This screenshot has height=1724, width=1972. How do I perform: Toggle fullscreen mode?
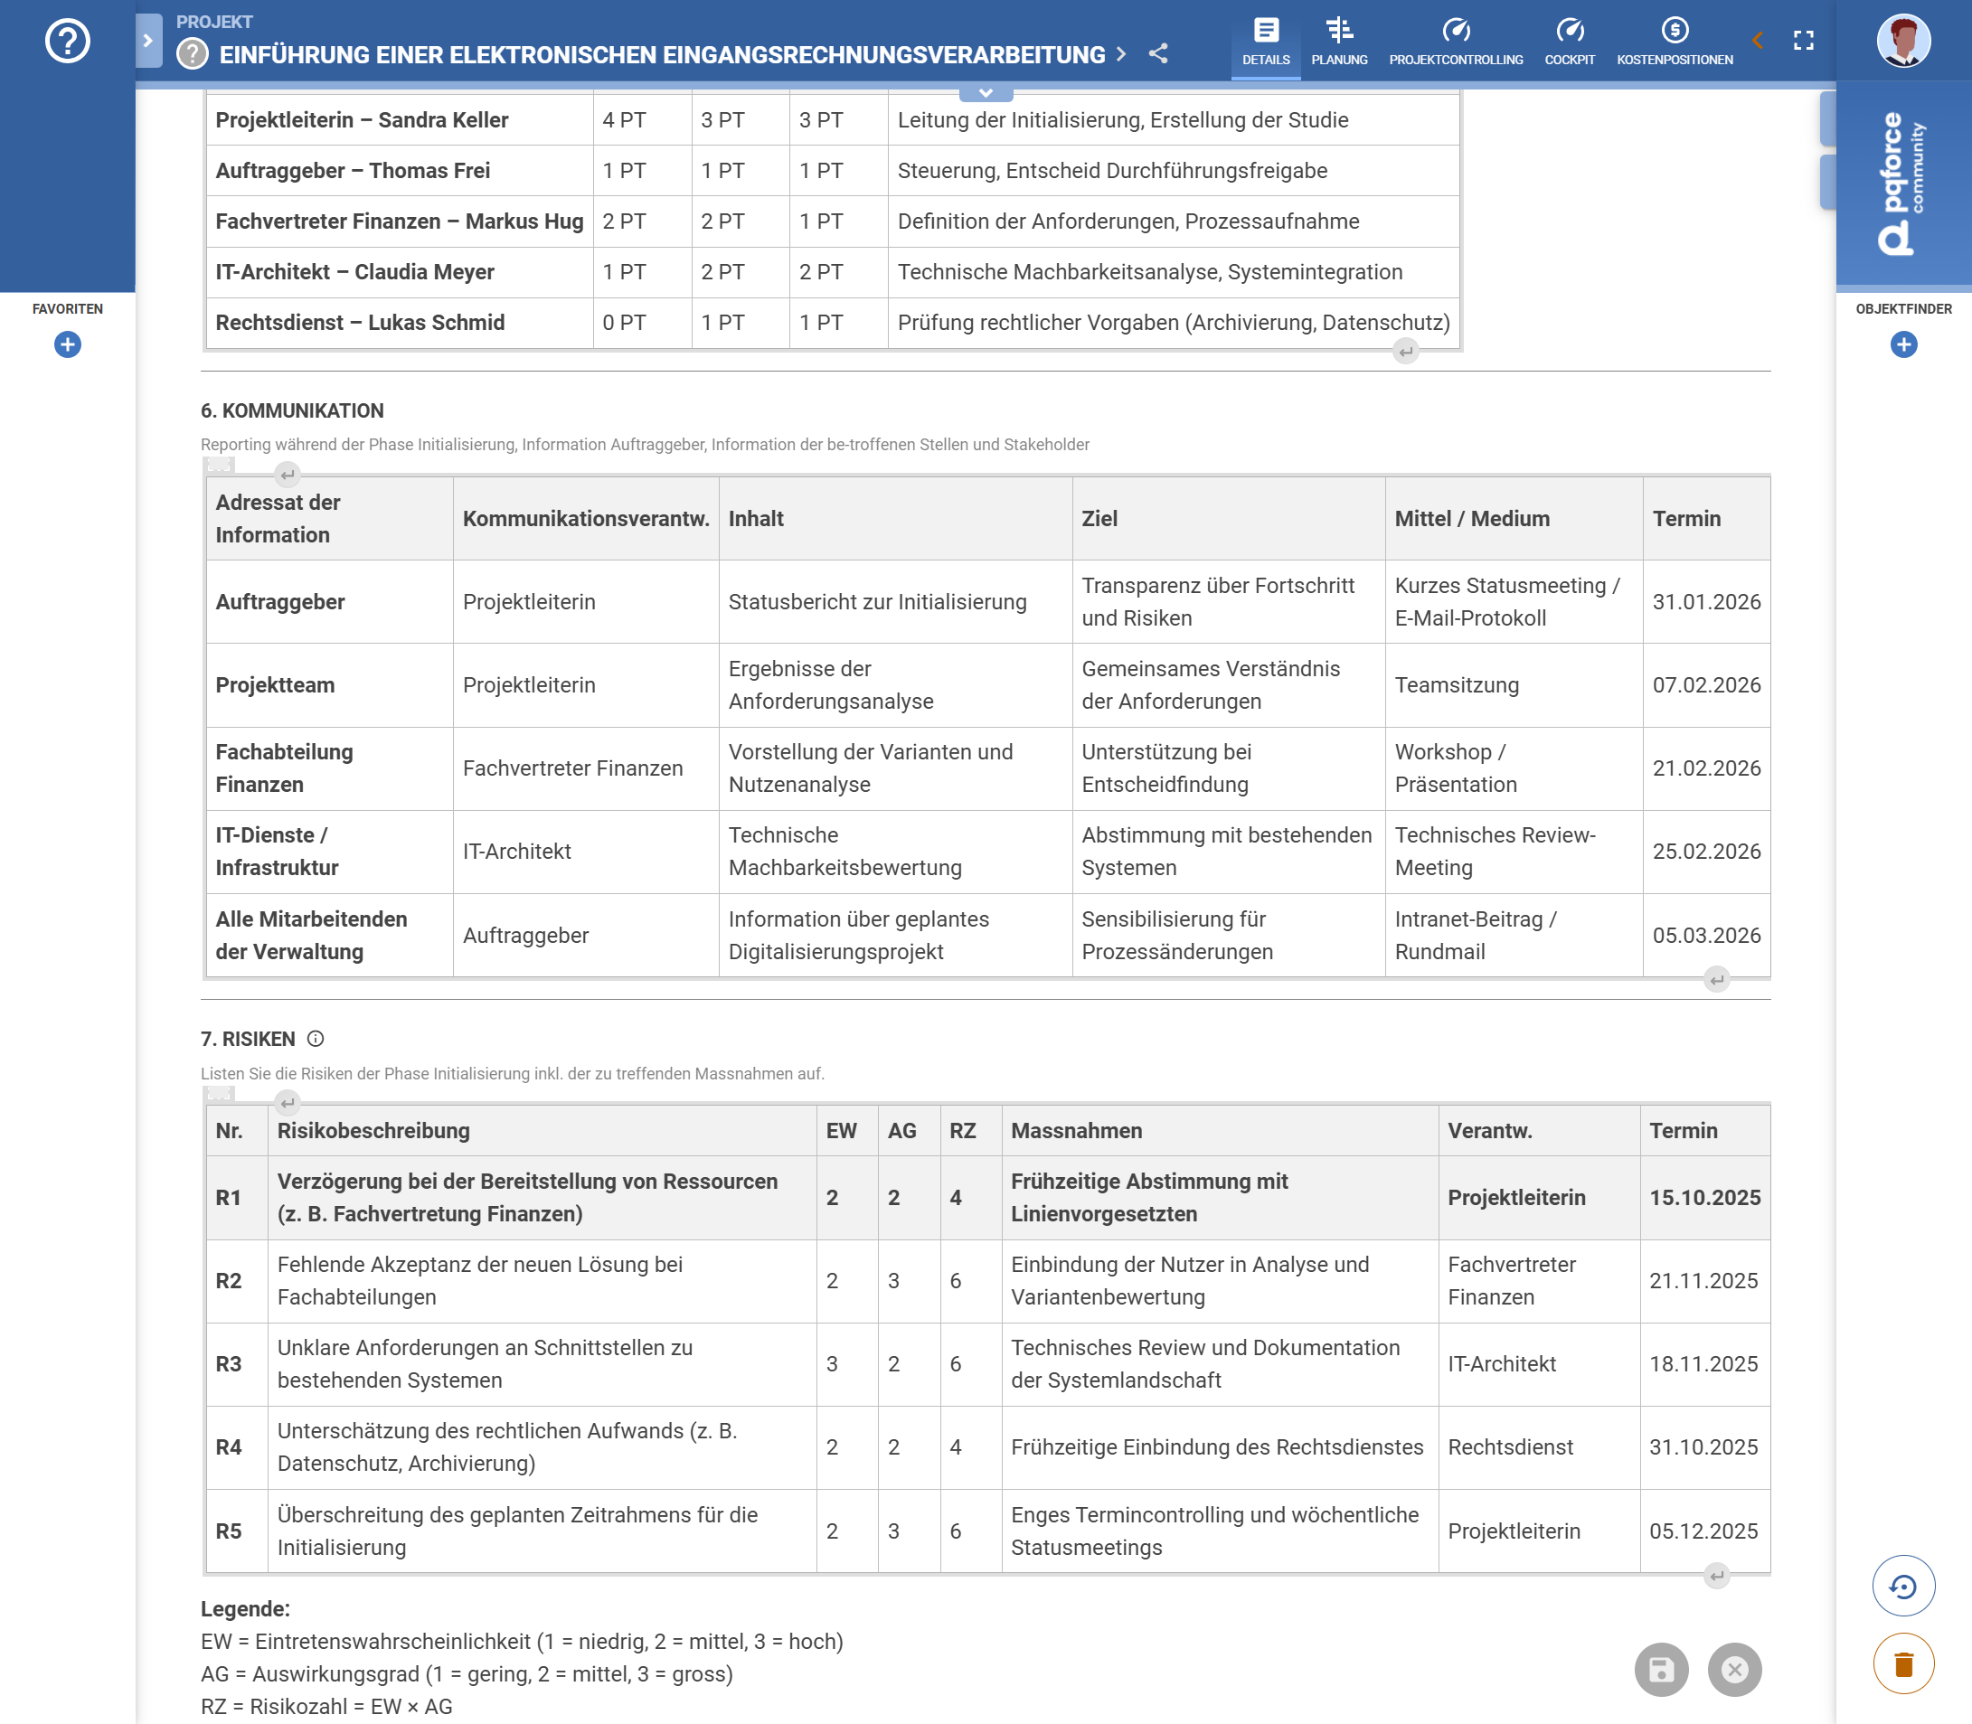click(x=1804, y=41)
